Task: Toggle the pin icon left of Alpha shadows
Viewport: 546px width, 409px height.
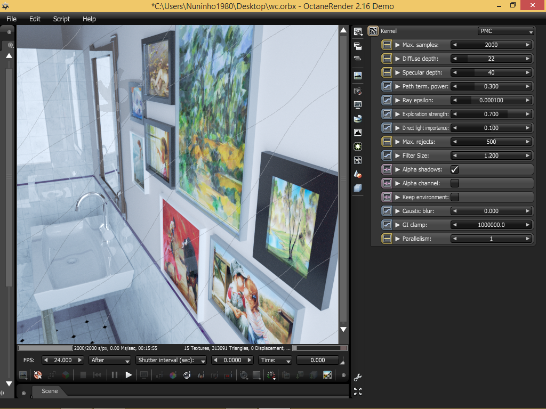Action: click(387, 169)
